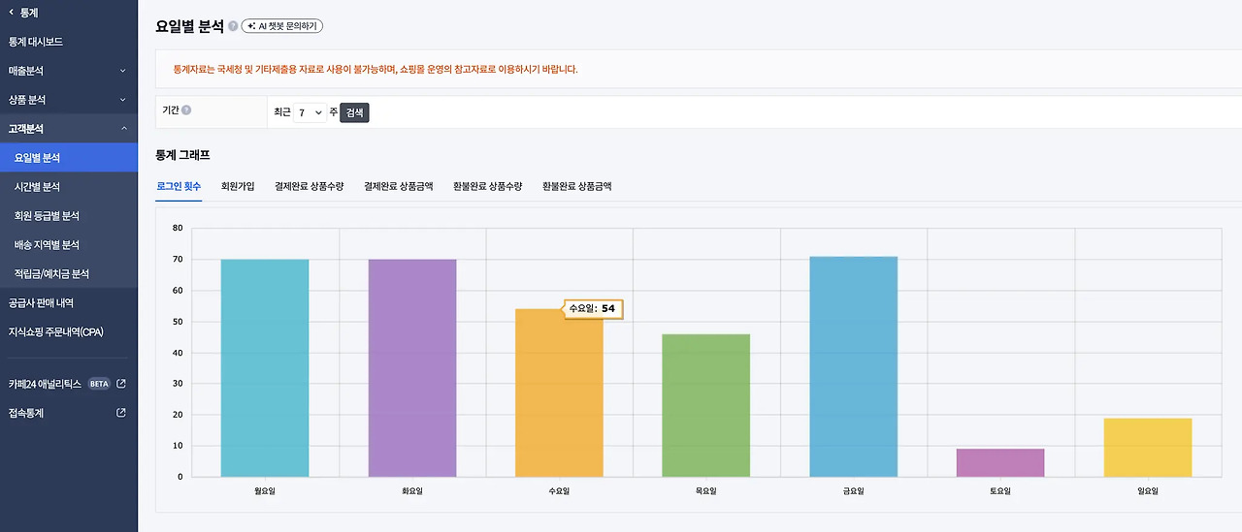This screenshot has height=532, width=1242.
Task: Click the help icon next to 기간
Action: click(x=186, y=110)
